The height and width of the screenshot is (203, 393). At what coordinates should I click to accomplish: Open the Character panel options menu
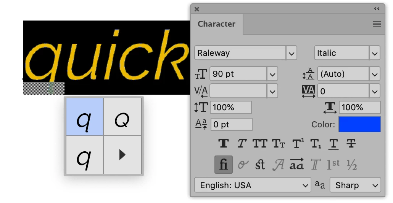[377, 24]
